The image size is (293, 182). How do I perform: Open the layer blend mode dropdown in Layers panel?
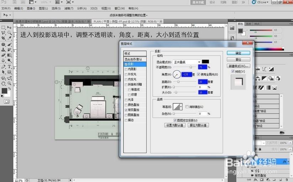264,143
